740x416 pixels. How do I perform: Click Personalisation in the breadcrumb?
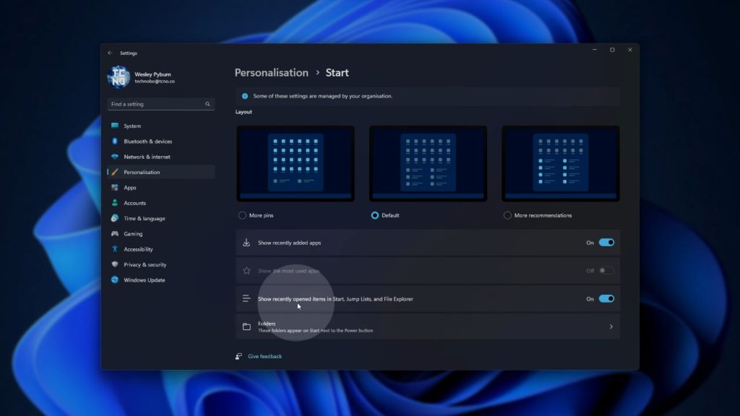click(x=272, y=73)
